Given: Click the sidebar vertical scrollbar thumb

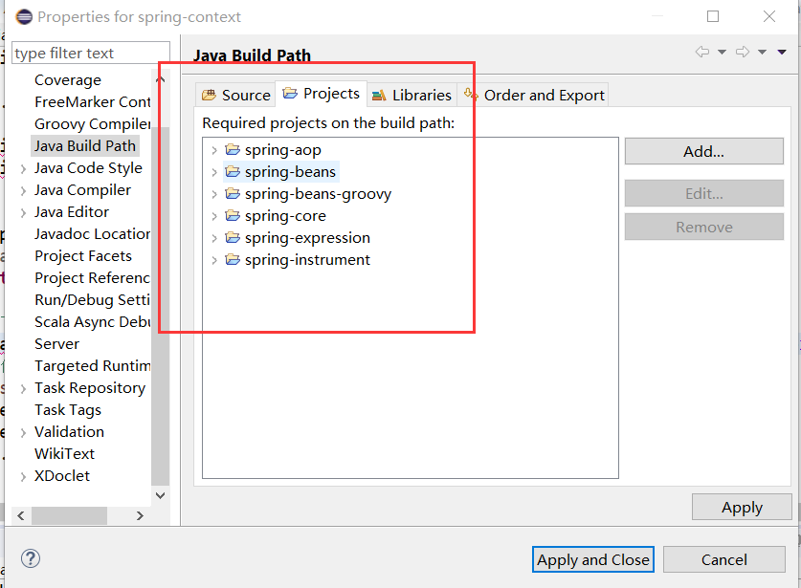Looking at the screenshot, I should point(161,306).
